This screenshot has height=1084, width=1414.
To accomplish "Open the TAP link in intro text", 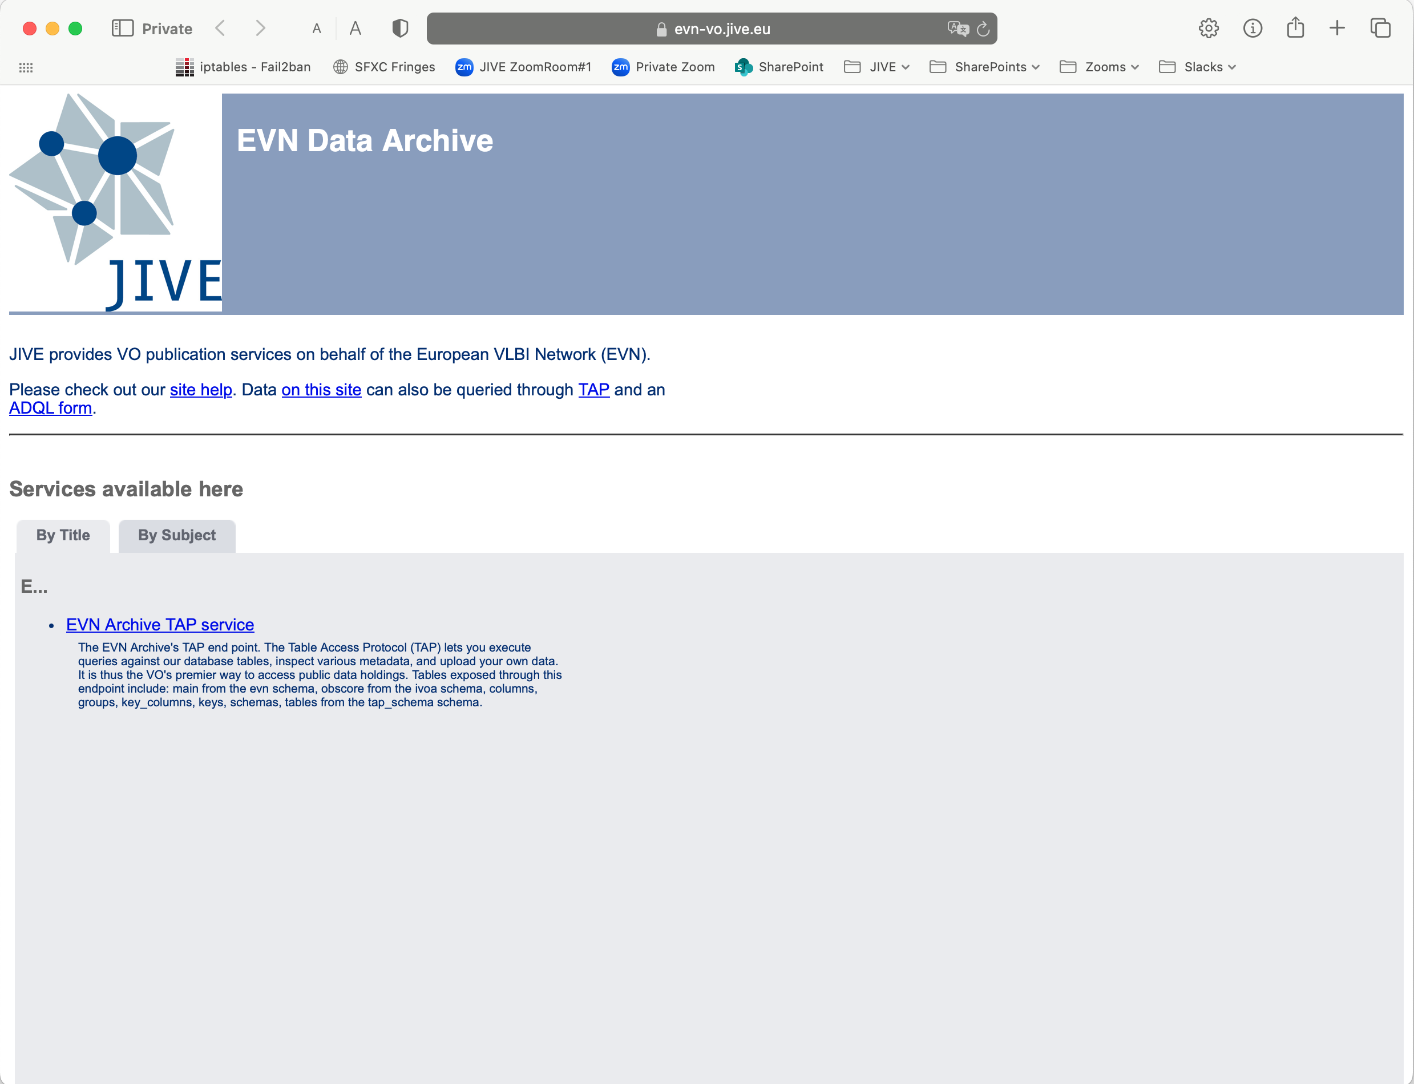I will 594,390.
